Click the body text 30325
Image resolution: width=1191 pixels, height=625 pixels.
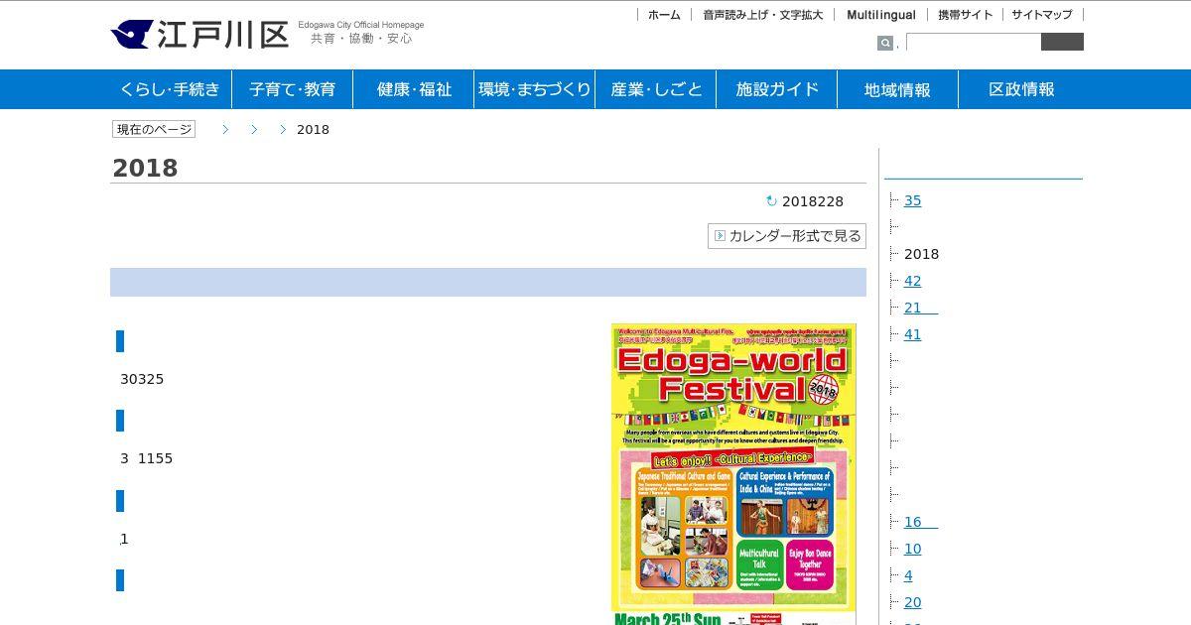(x=142, y=379)
